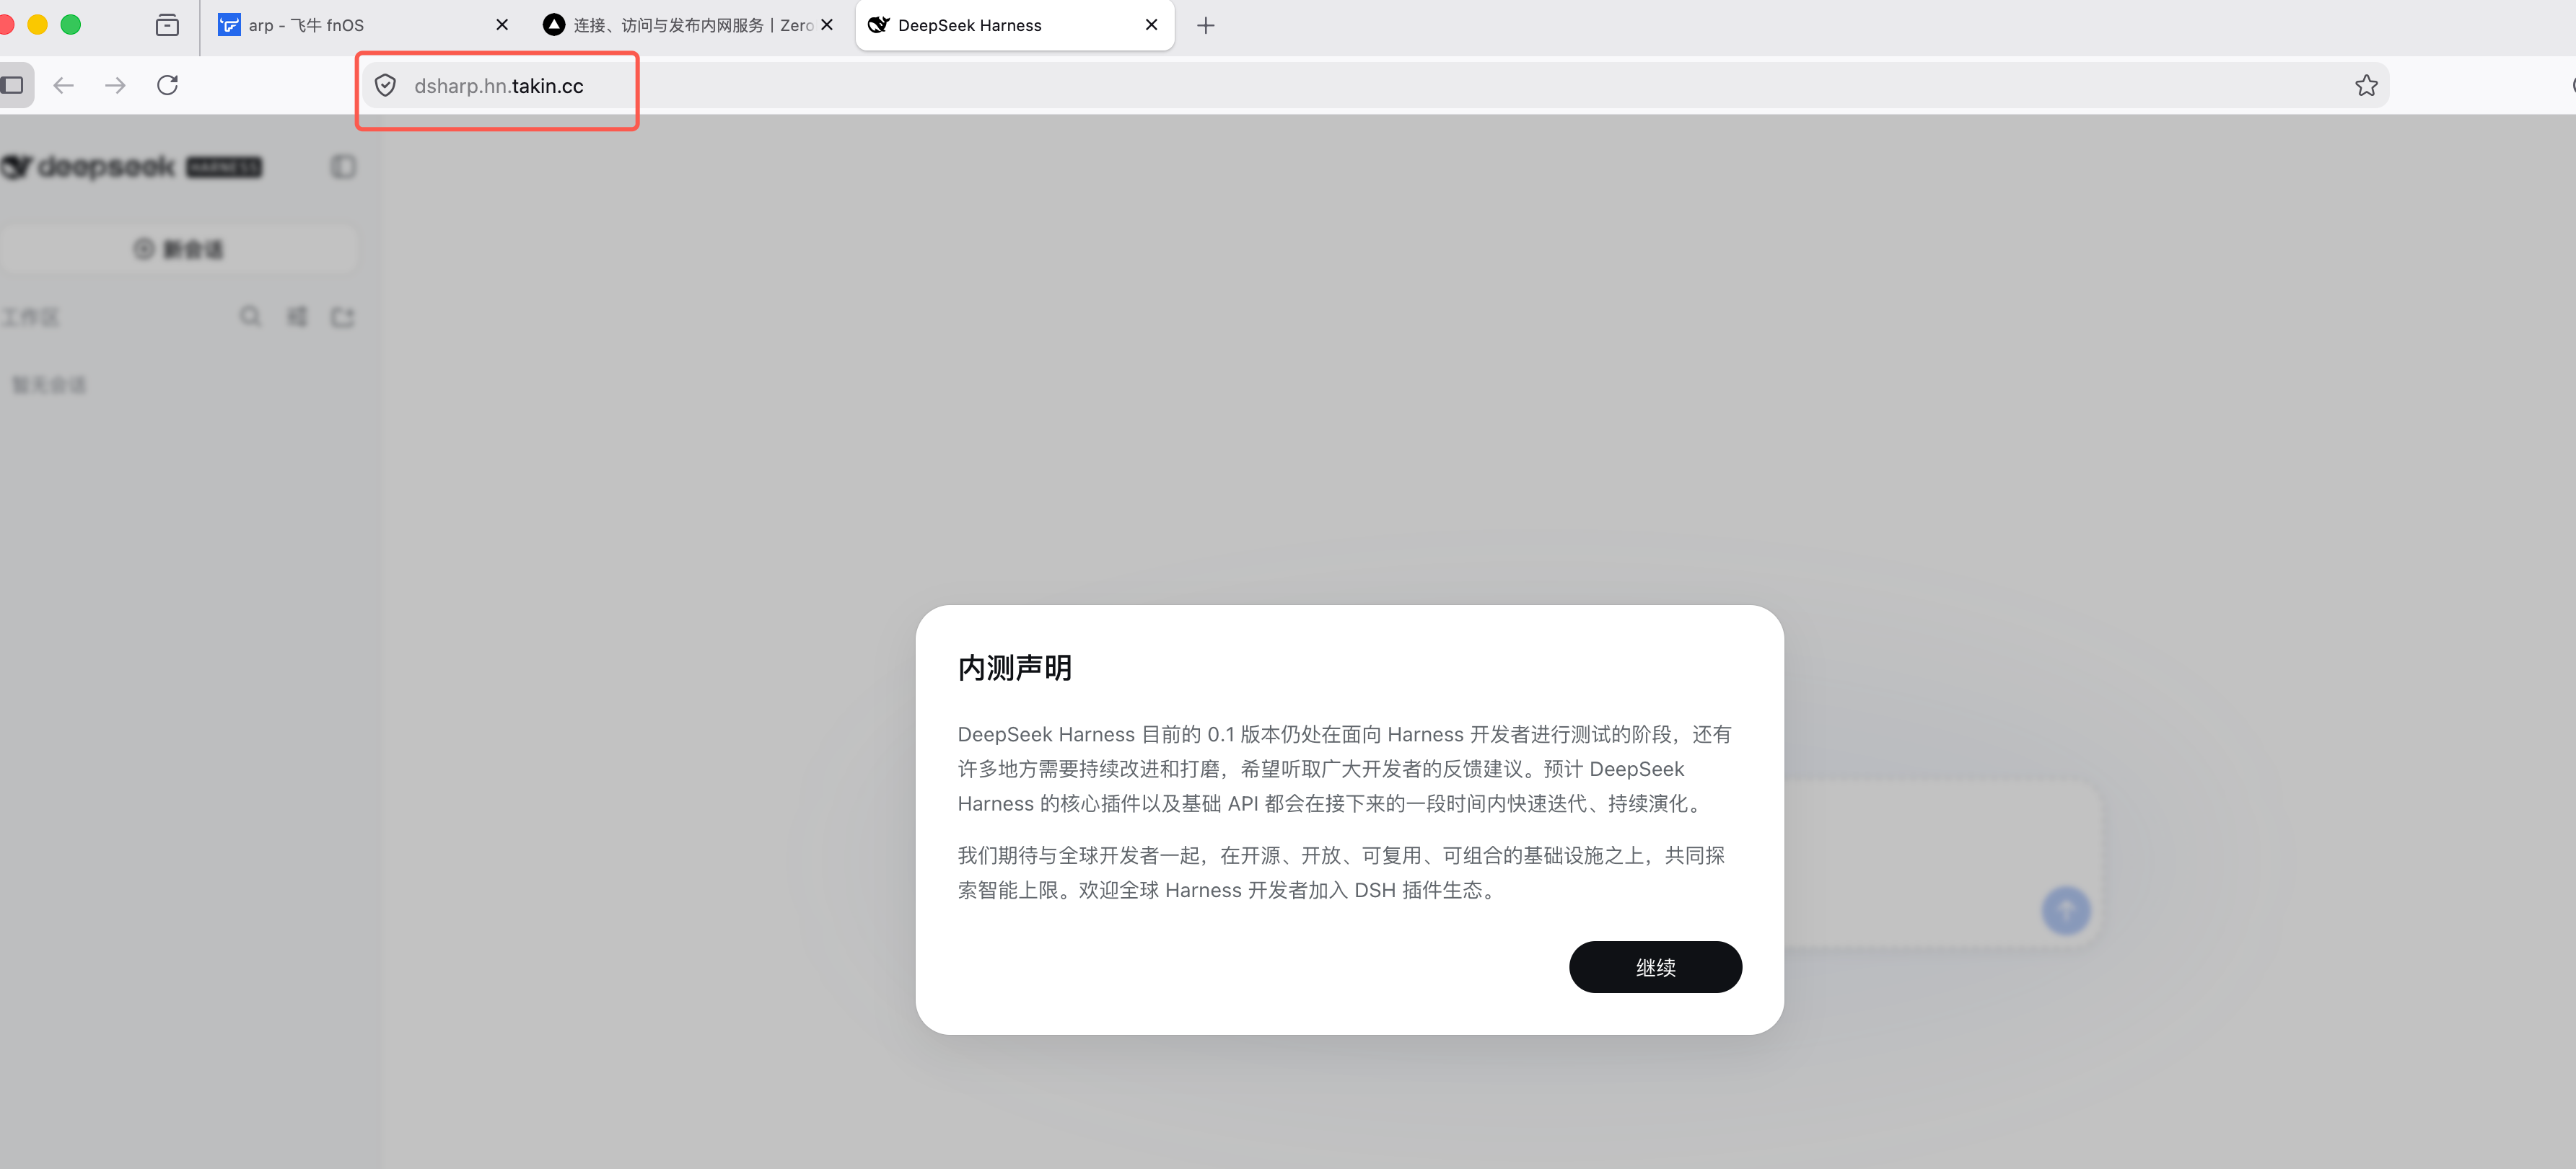The image size is (2576, 1169).
Task: Close the arp - 飞牛 fnOS tab
Action: [x=502, y=25]
